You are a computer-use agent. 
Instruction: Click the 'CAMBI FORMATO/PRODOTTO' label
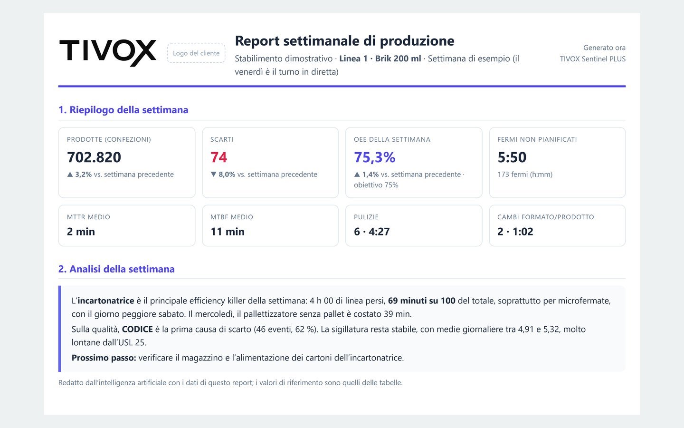tap(546, 217)
